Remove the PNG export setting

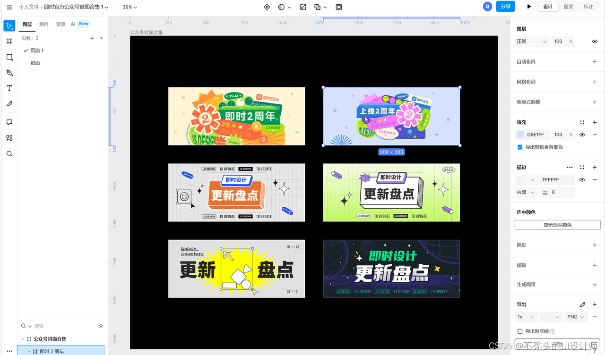[595, 317]
